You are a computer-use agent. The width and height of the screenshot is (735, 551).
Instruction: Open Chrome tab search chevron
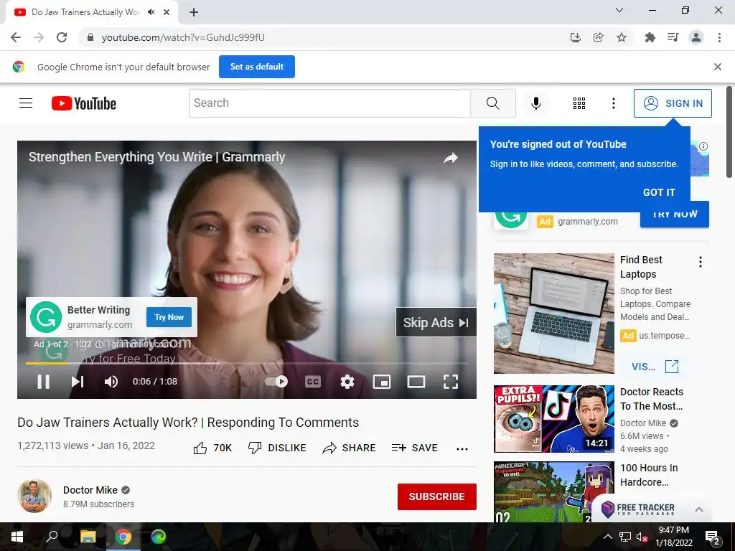(x=619, y=10)
